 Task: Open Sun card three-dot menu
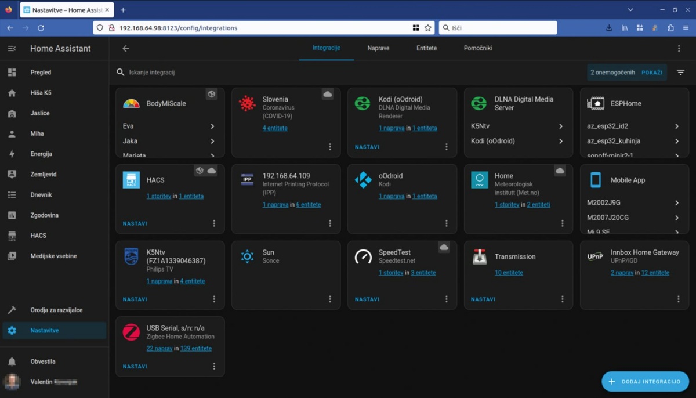(x=330, y=299)
